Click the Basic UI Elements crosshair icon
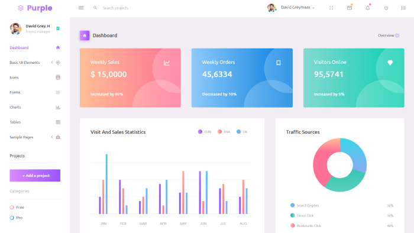The width and height of the screenshot is (414, 233). coord(58,63)
